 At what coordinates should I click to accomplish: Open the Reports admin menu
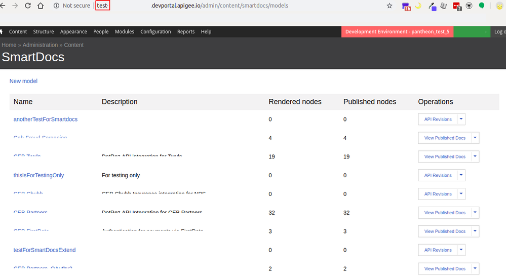tap(186, 31)
